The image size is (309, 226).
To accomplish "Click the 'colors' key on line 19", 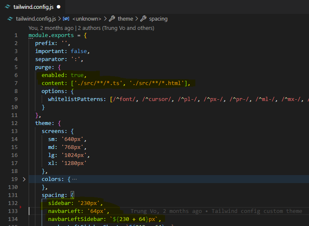I will tap(51, 179).
